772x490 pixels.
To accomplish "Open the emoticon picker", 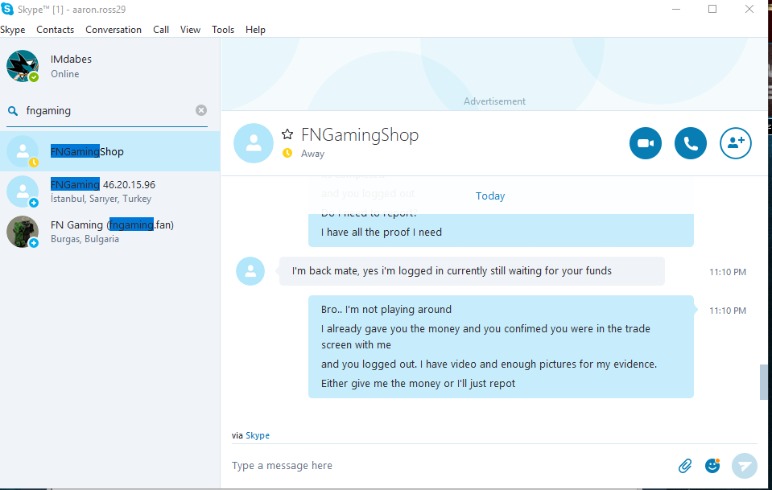I will coord(712,465).
